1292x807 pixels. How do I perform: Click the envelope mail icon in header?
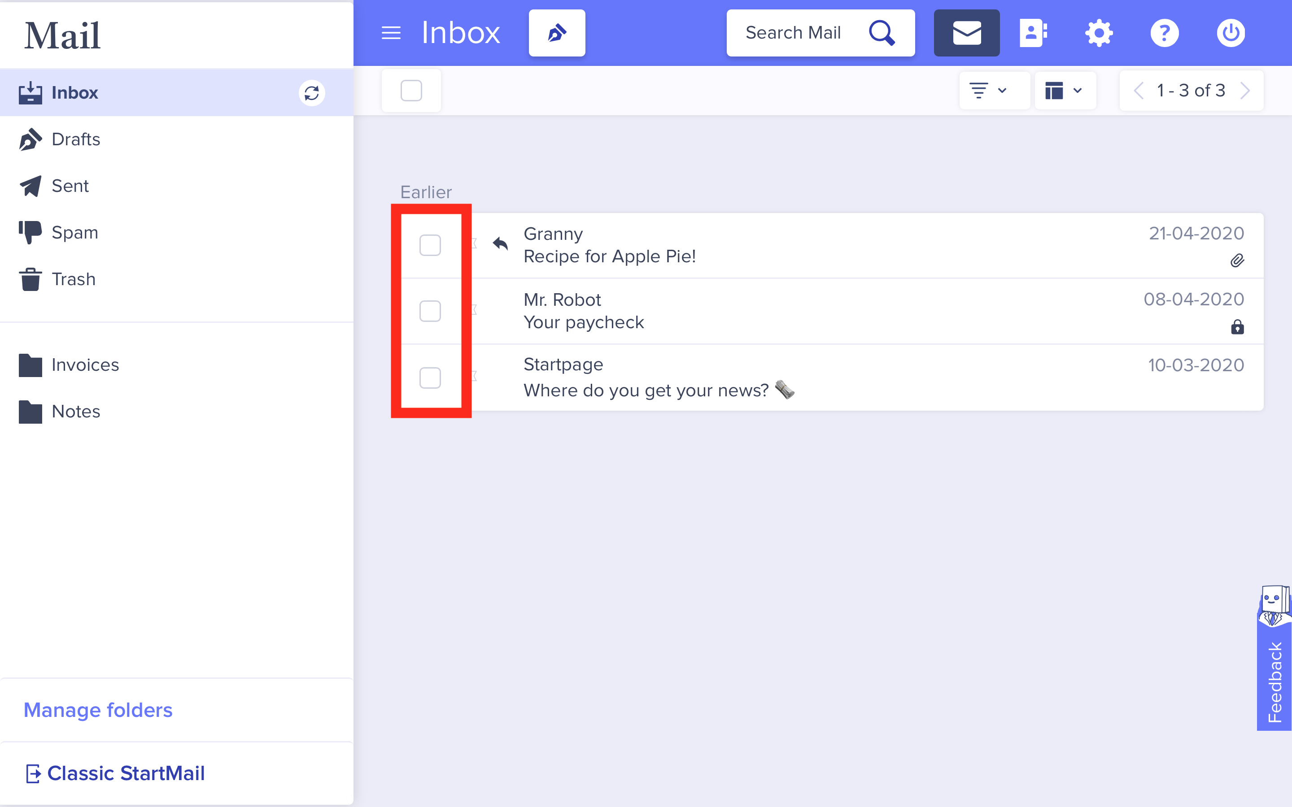point(966,33)
